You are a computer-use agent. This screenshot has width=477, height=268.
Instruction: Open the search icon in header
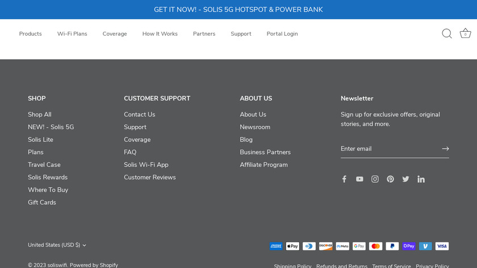click(x=446, y=33)
